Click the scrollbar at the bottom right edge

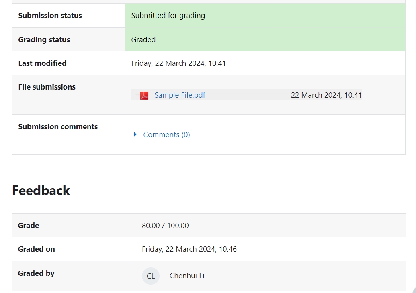[x=414, y=290]
